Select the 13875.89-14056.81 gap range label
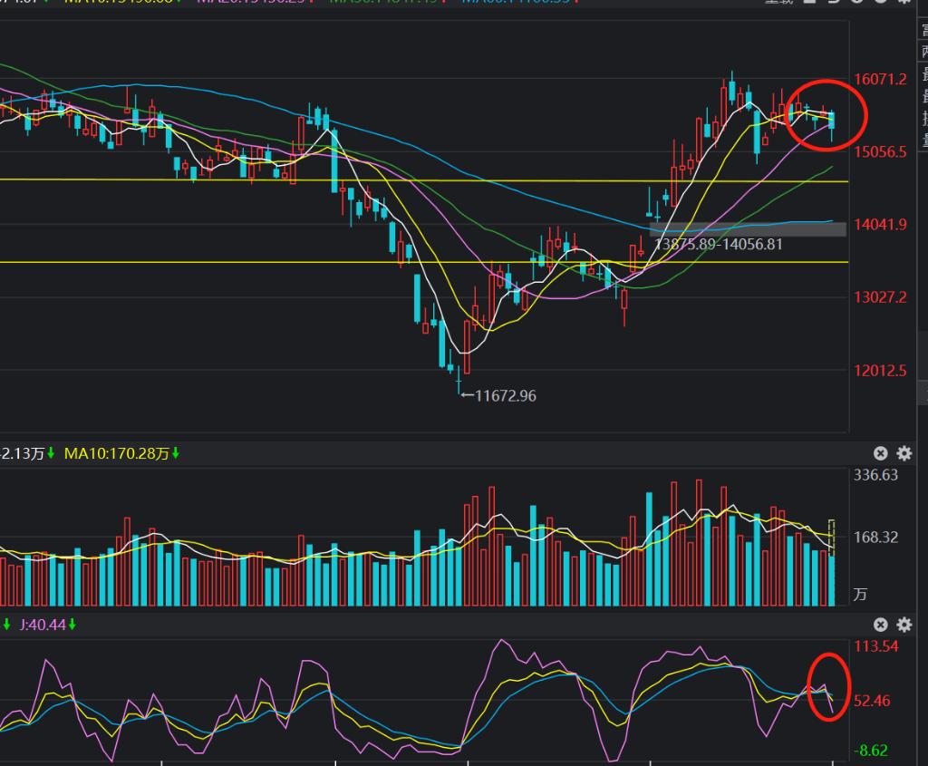The height and width of the screenshot is (766, 928). [718, 244]
